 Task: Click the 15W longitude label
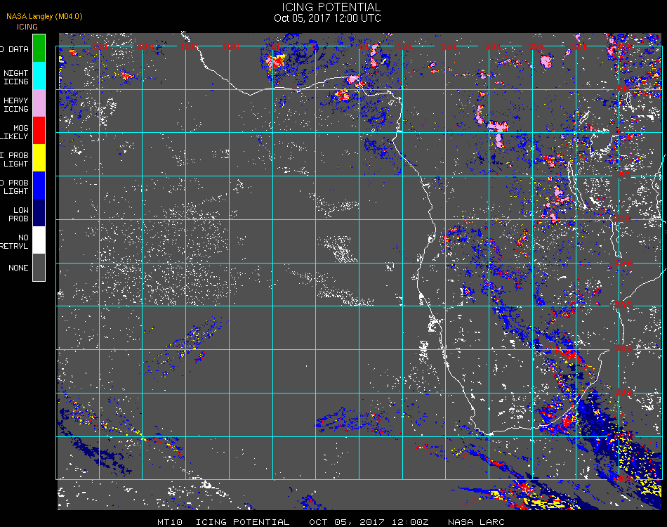(188, 46)
